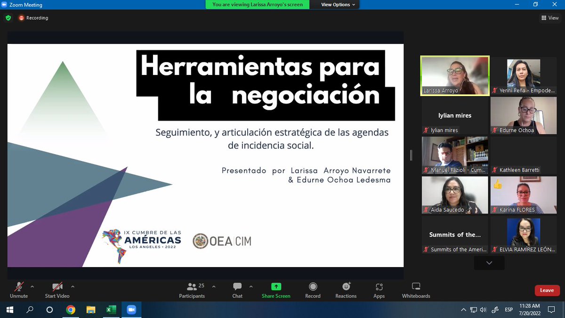Click the panel divider handle beside shared screen
Screen dimensions: 565x318
click(x=411, y=155)
